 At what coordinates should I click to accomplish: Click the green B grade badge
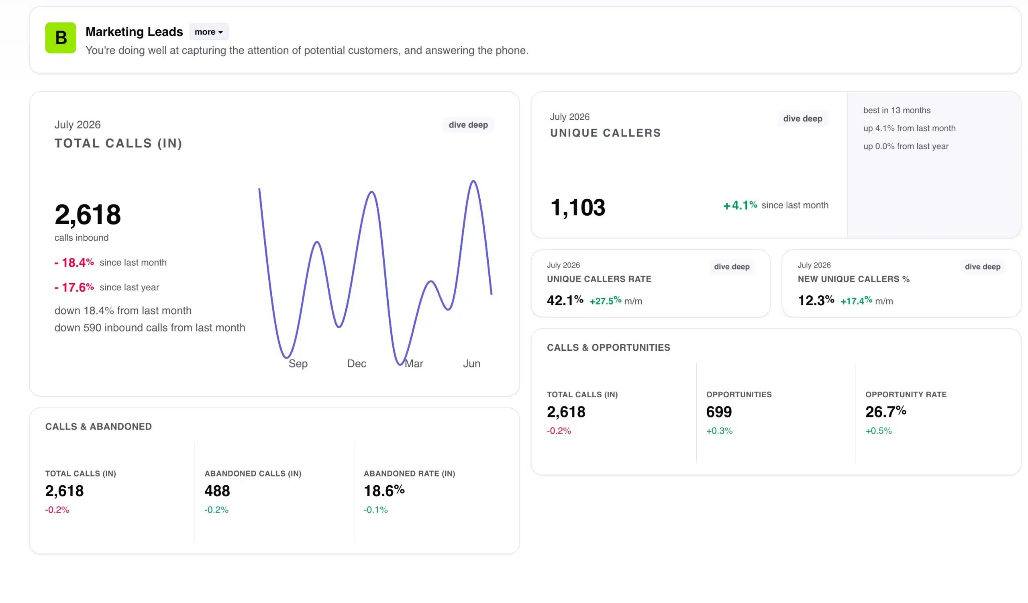[60, 37]
